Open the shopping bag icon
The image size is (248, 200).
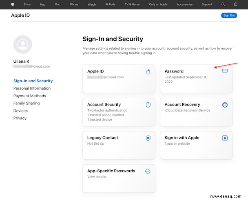(235, 4)
